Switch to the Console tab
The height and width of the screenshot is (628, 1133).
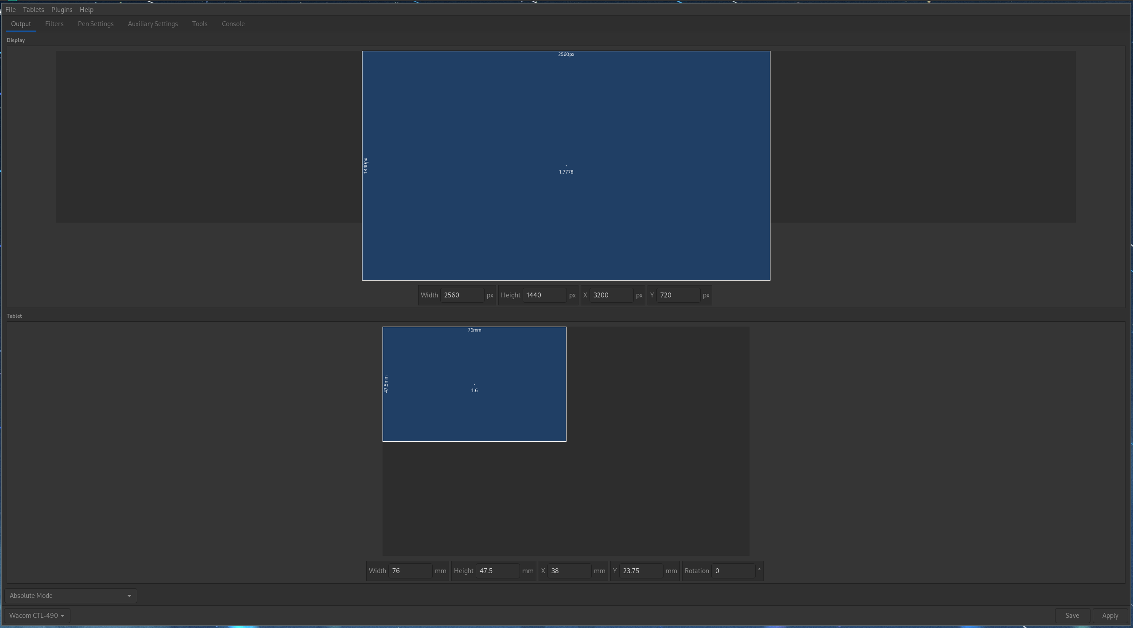tap(233, 24)
